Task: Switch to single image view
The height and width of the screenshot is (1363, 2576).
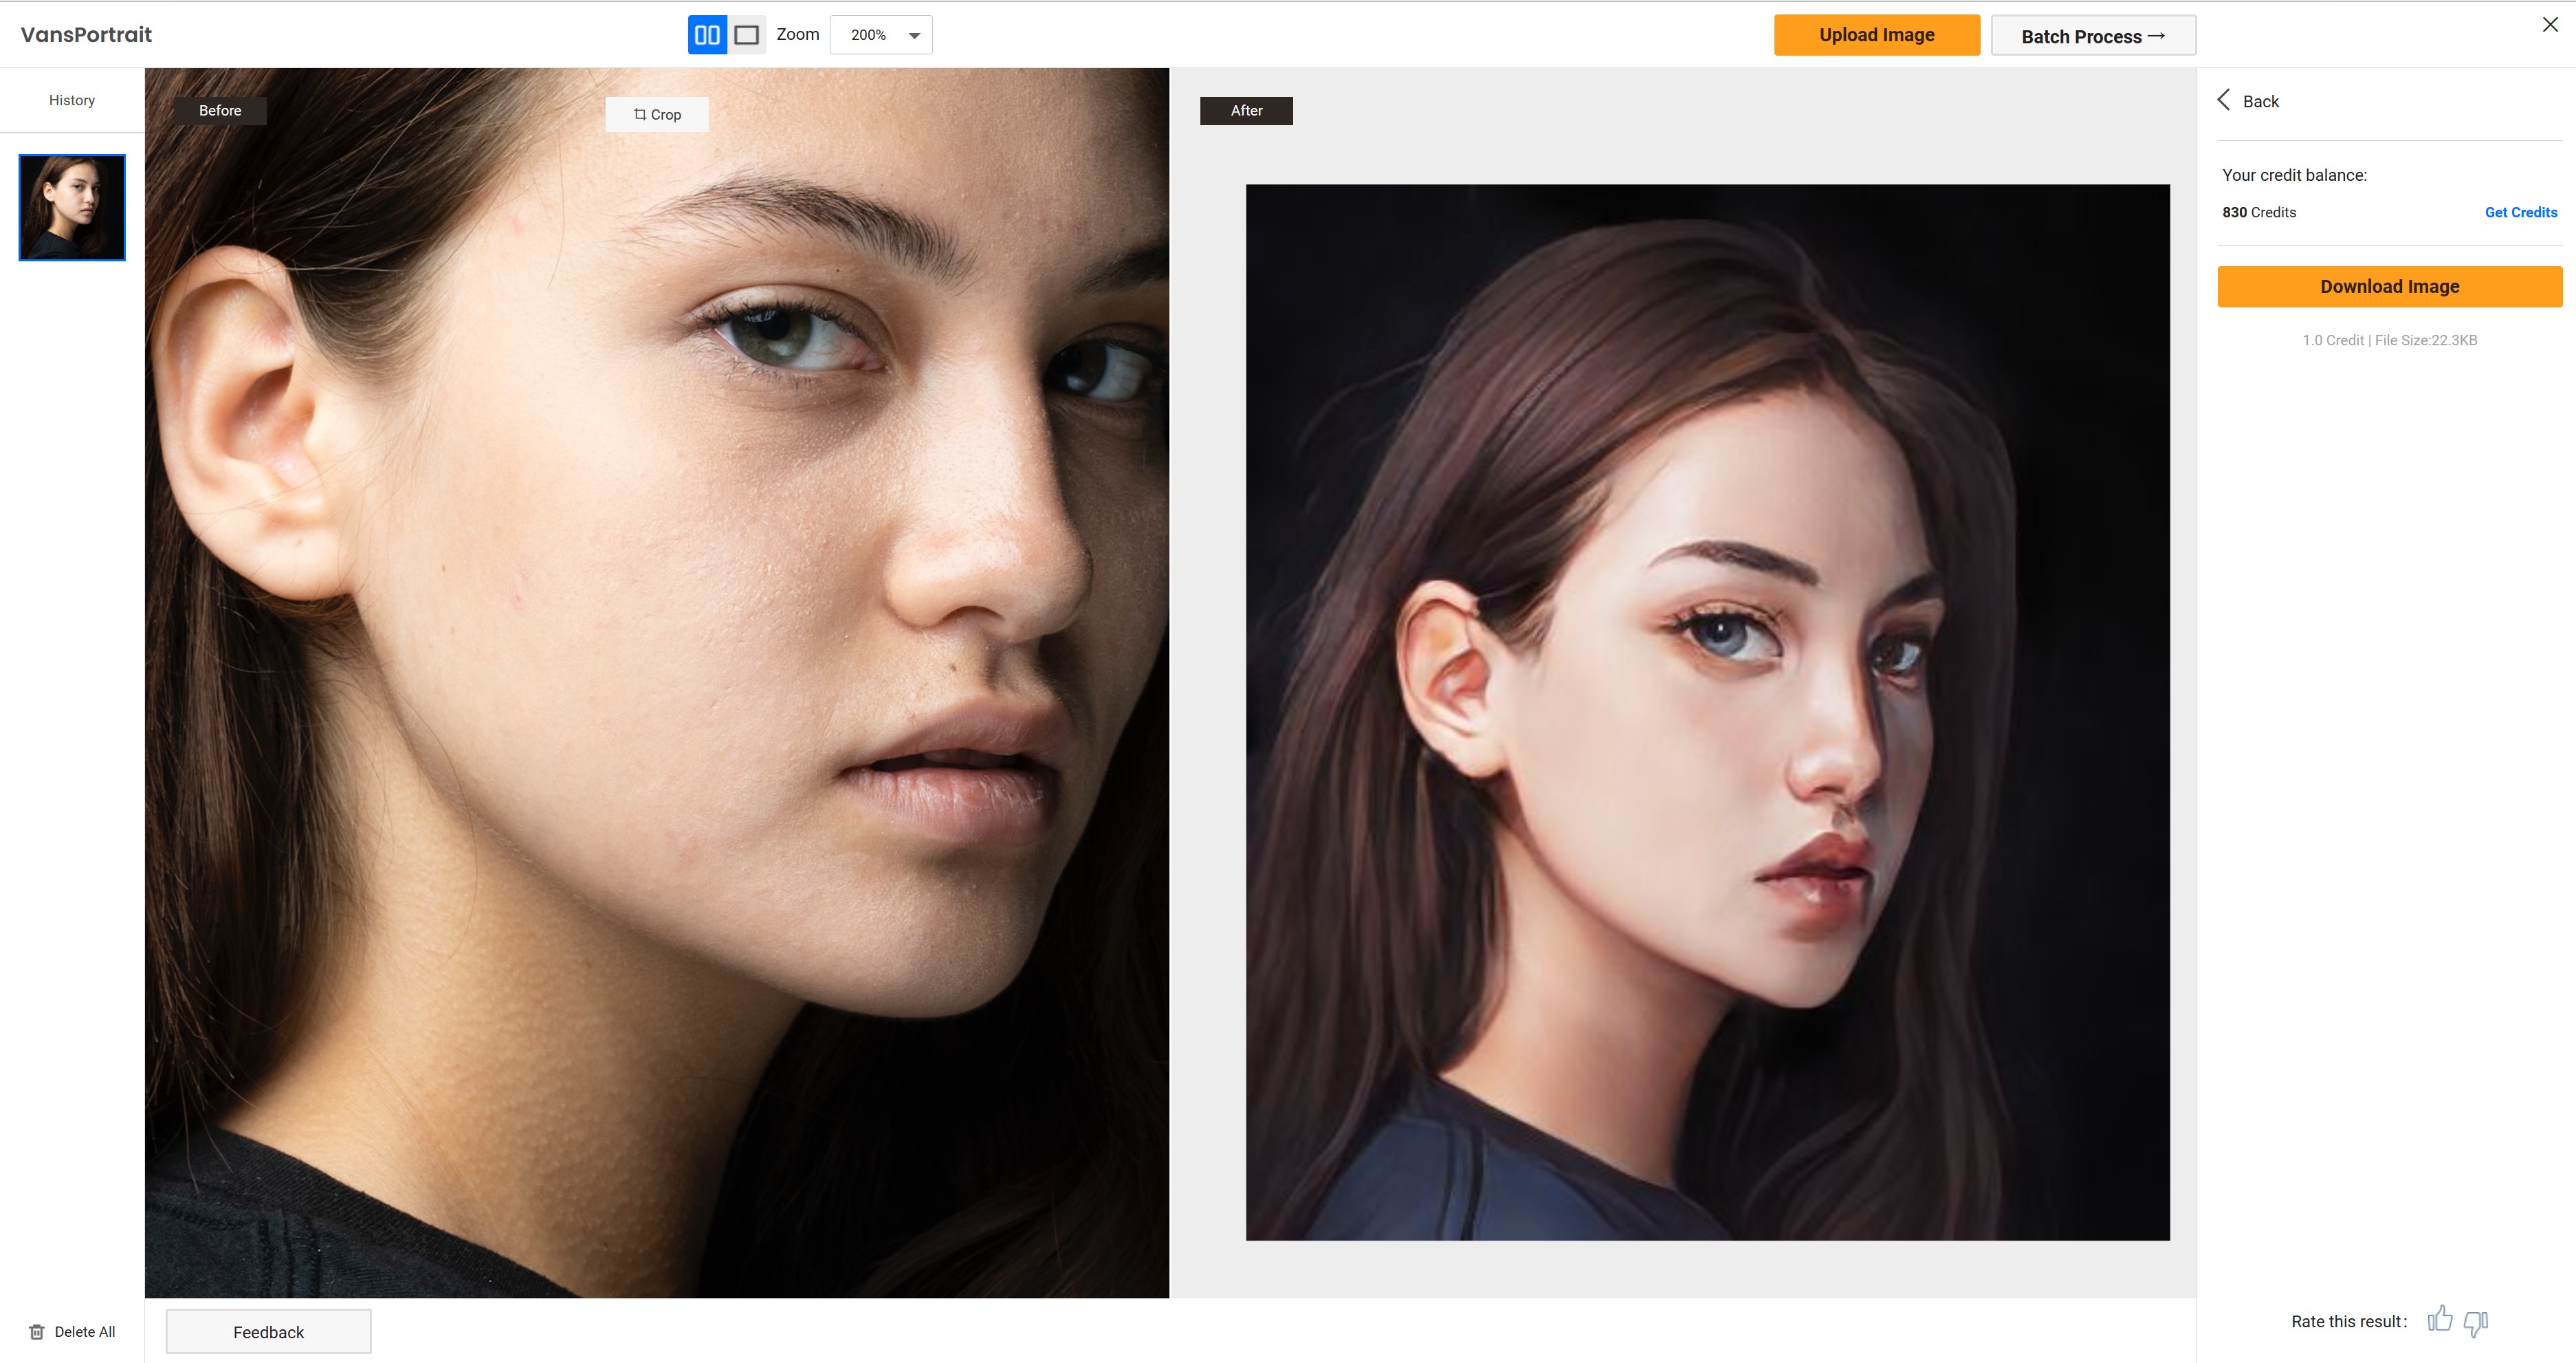Action: [x=746, y=35]
